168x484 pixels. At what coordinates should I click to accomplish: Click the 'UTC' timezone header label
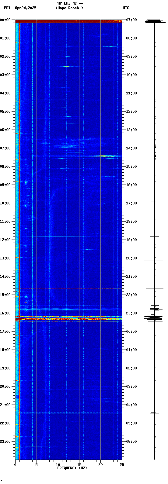tap(126, 8)
